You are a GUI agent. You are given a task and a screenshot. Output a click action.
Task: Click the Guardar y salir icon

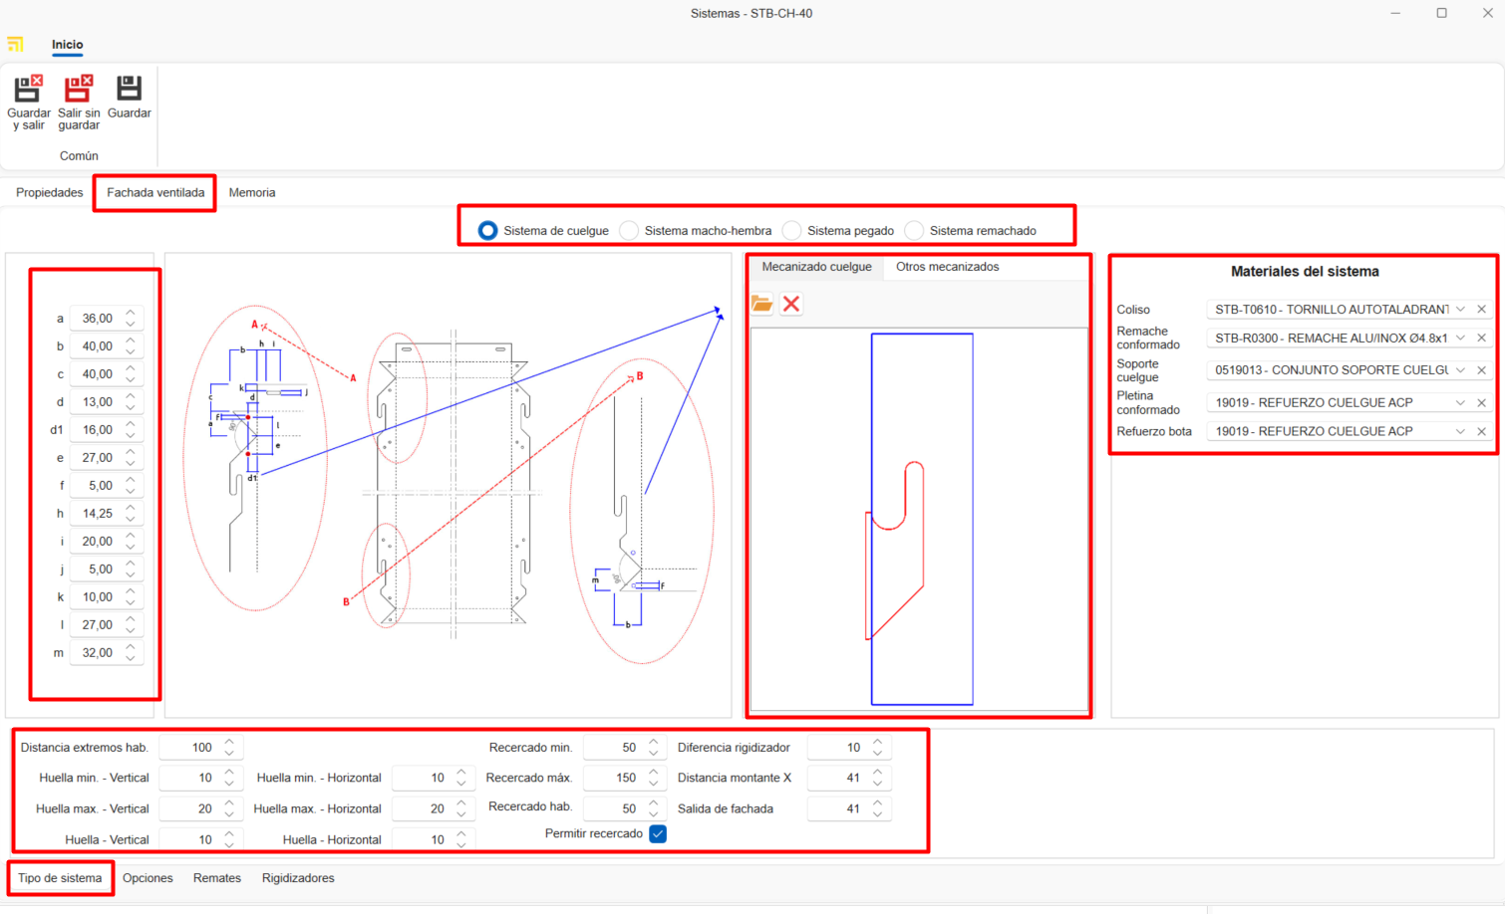[x=28, y=90]
